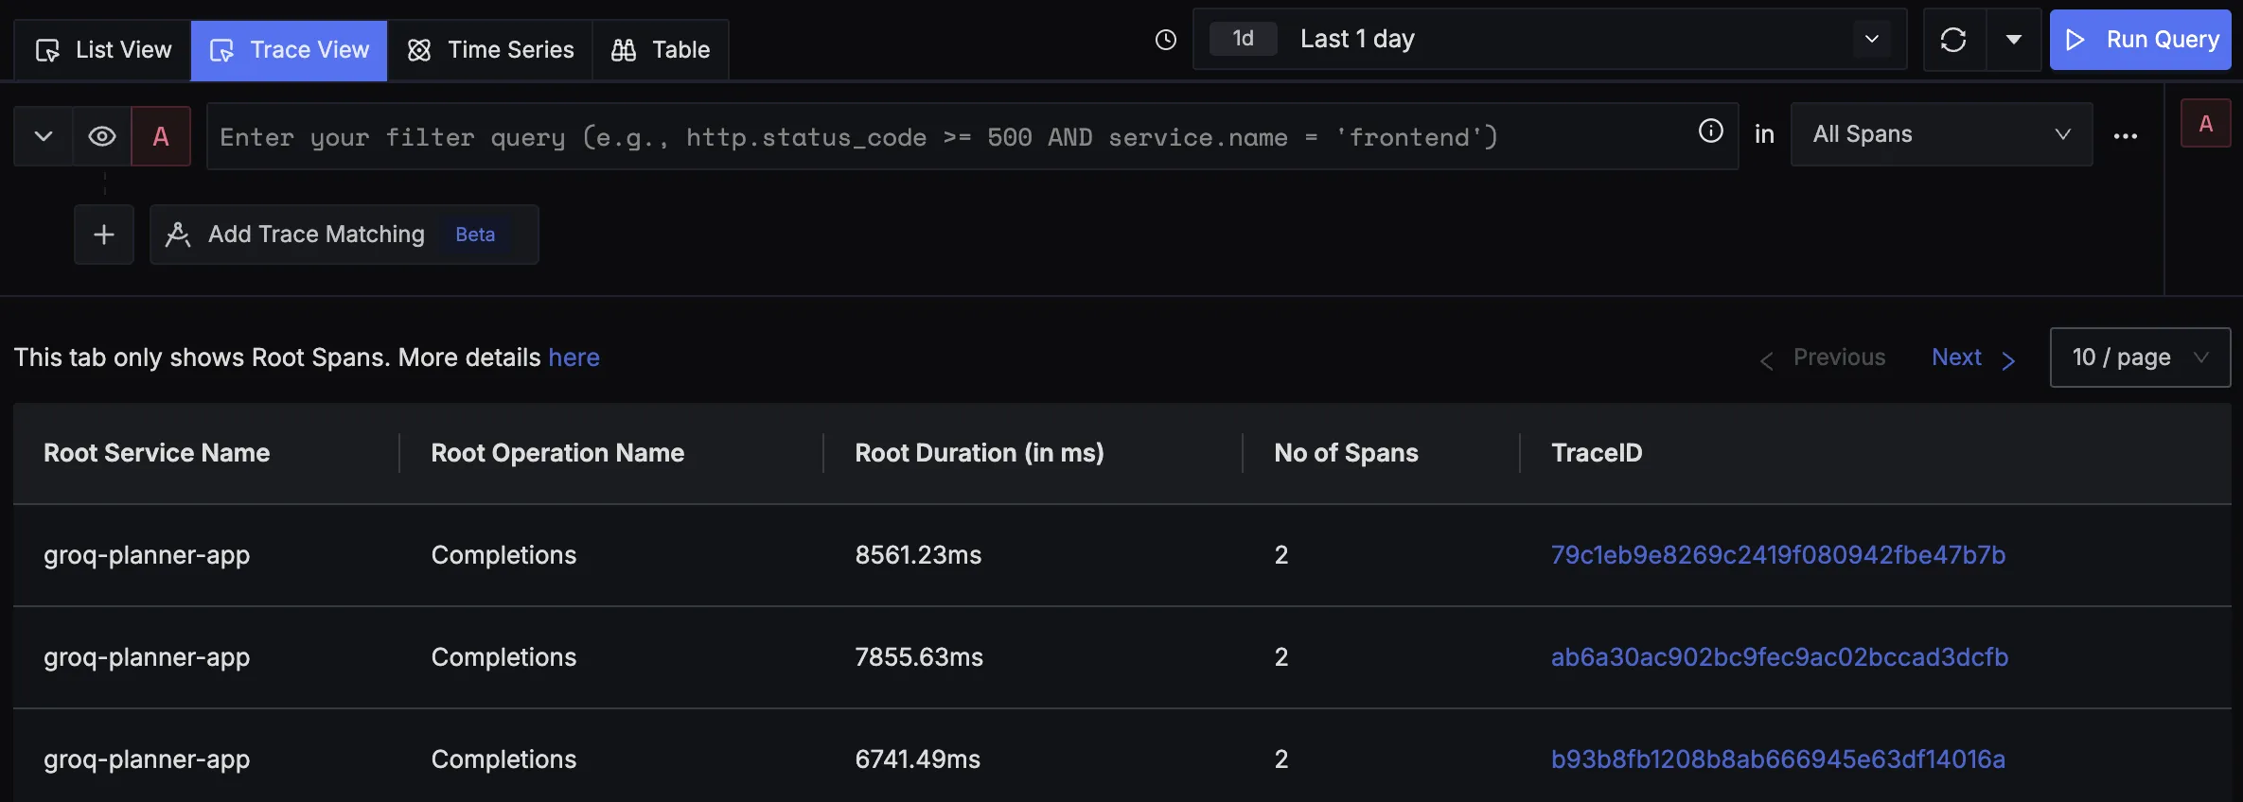Click the plus icon to add a query
Screen dimensions: 2243x802
pos(104,235)
